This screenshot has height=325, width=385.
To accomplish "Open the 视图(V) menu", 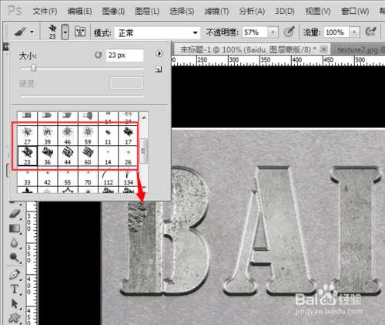I will (318, 11).
